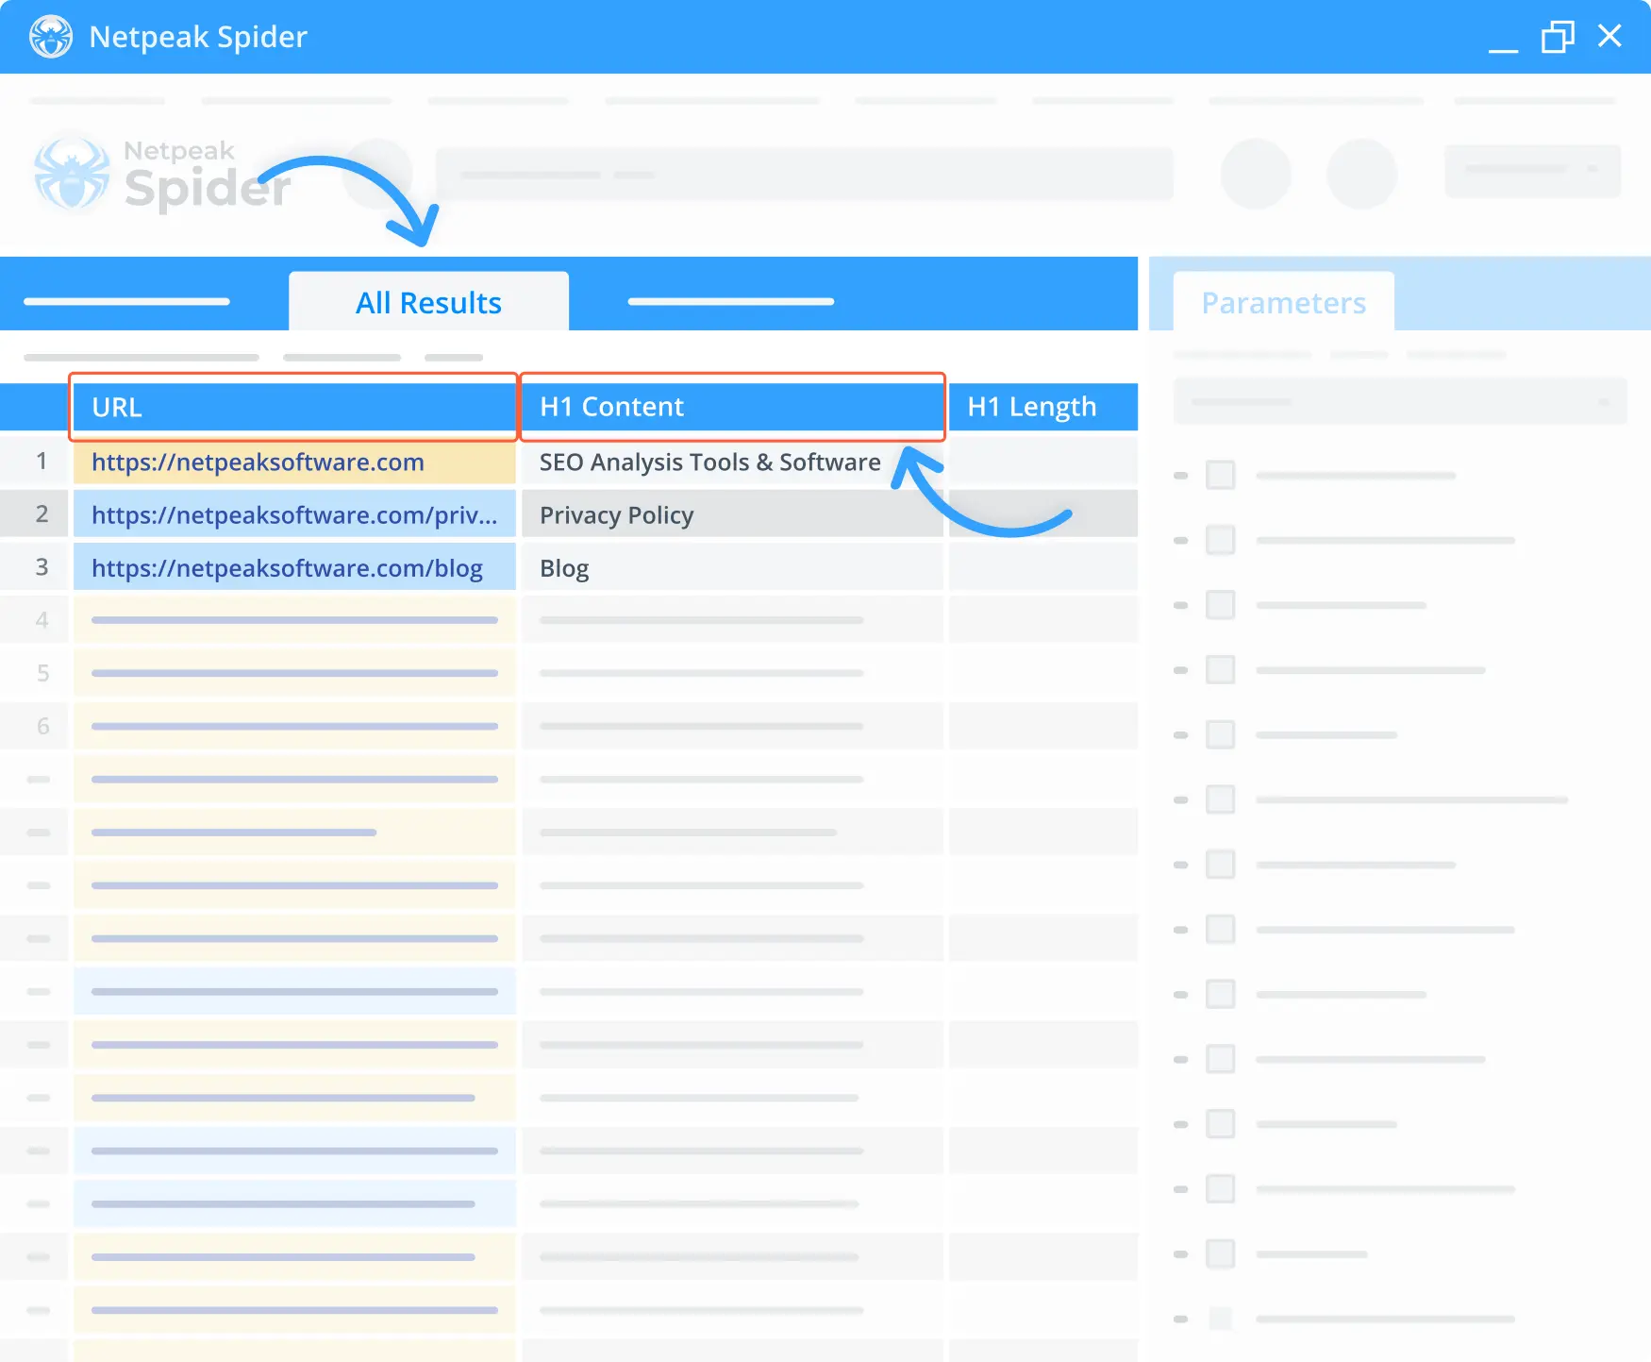Click the Netpeak Spider logo

[162, 175]
